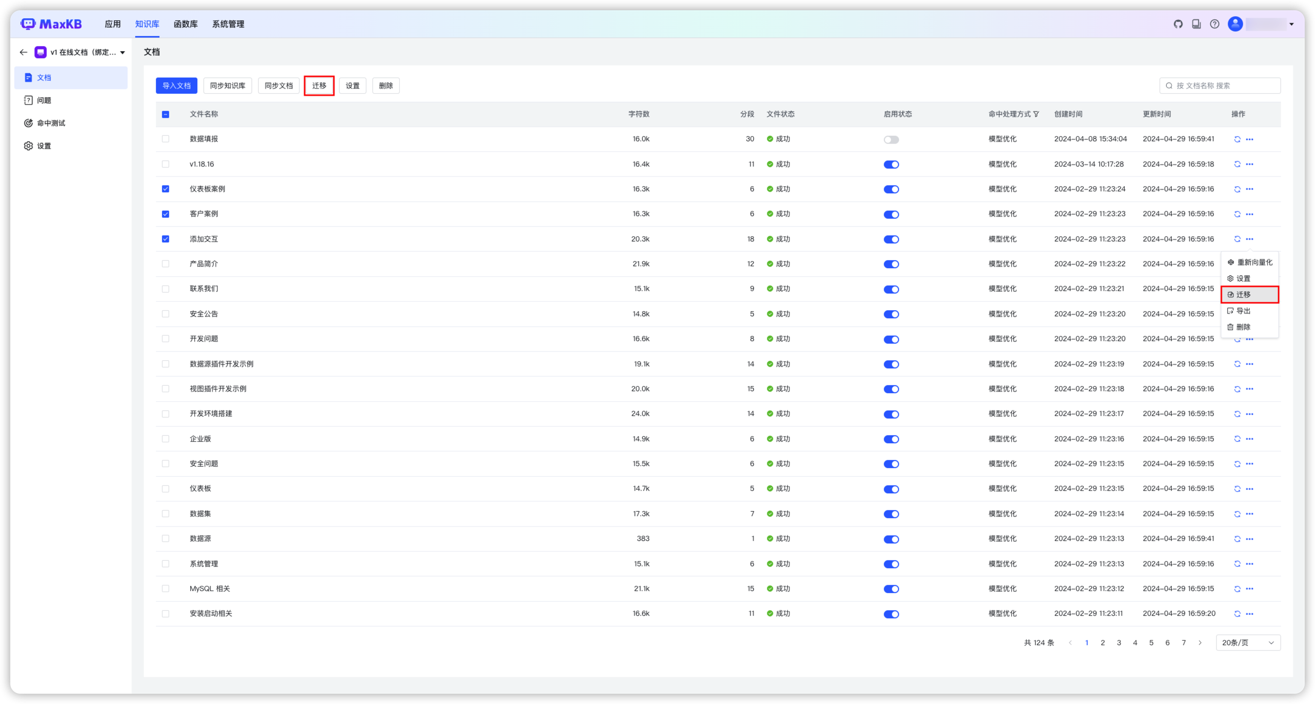
Task: Open the user account dropdown arrow
Action: click(1292, 24)
